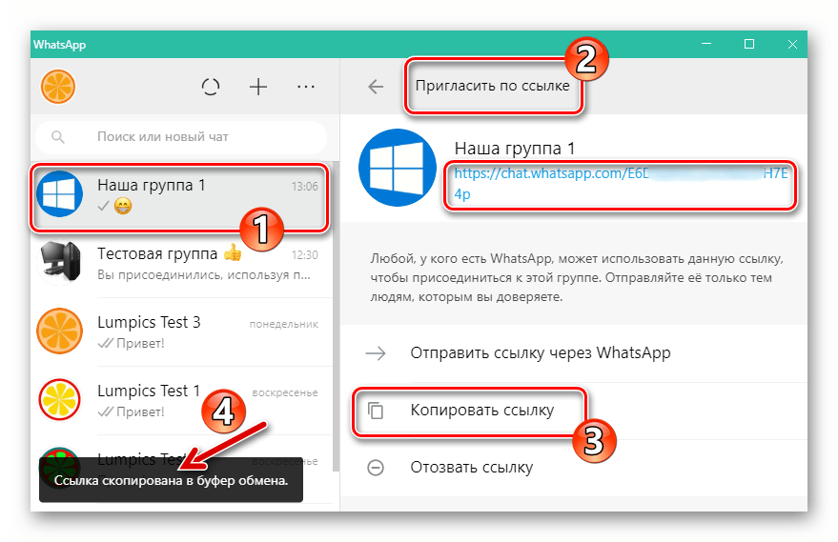Click the orange avatar of Lumpics Test 3

click(59, 331)
